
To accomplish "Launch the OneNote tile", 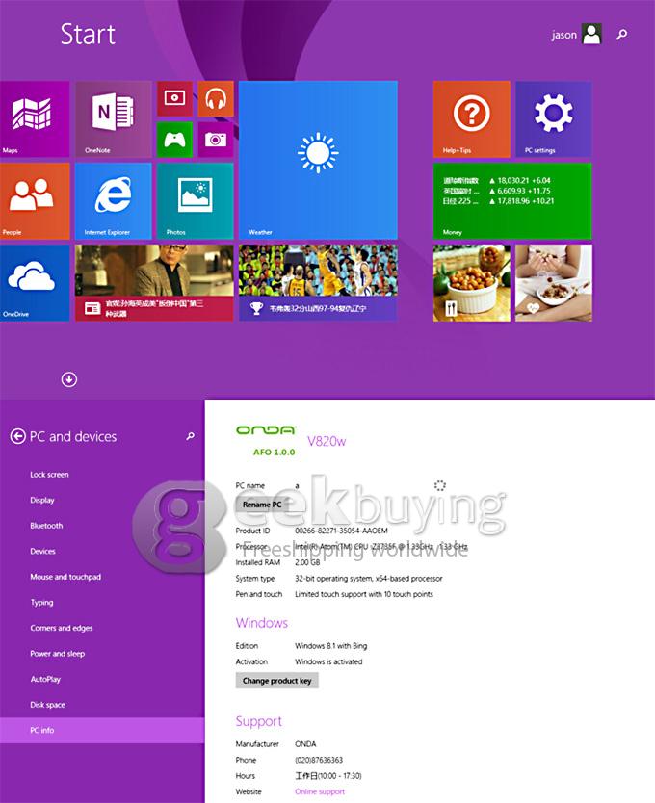I will 114,118.
